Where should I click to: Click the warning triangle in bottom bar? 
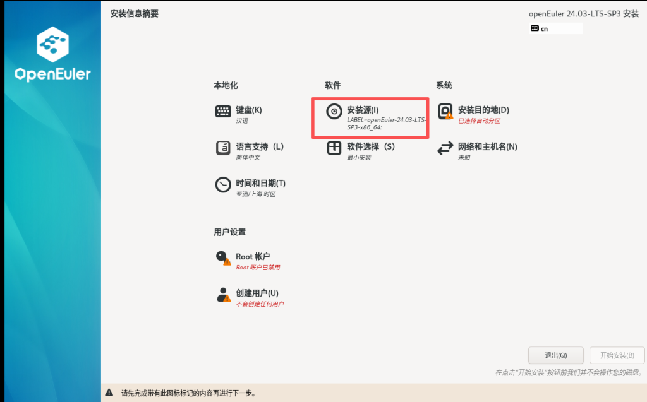pos(109,393)
